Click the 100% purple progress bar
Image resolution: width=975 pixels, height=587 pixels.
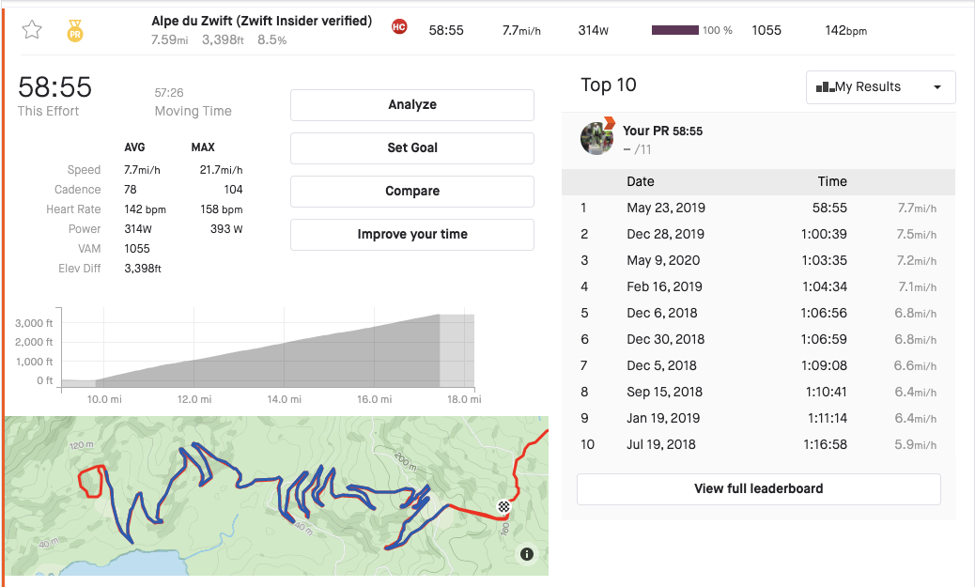point(674,30)
